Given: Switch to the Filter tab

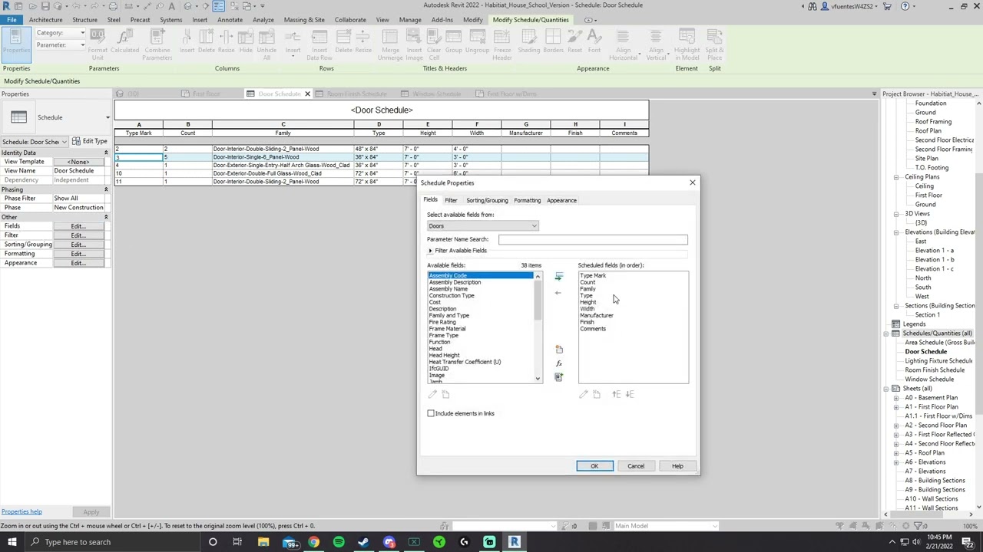Looking at the screenshot, I should (x=451, y=200).
